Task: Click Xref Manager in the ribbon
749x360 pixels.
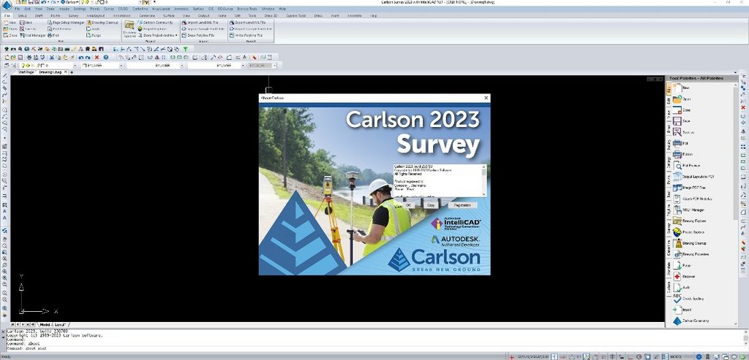Action: tap(32, 35)
